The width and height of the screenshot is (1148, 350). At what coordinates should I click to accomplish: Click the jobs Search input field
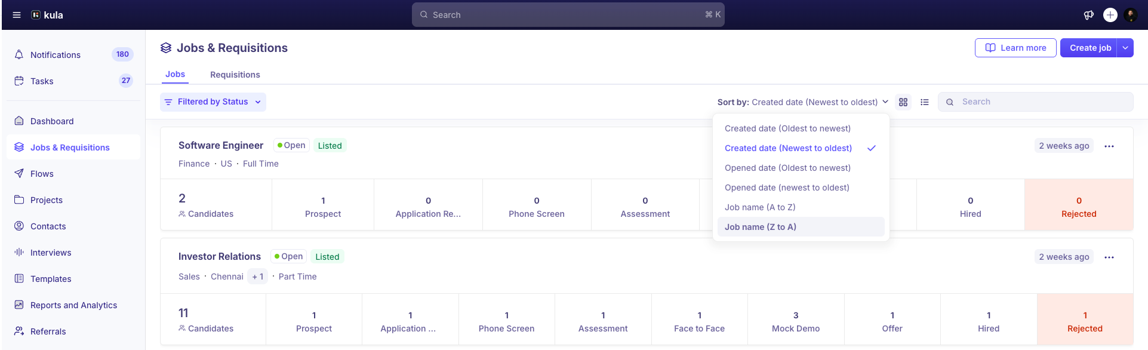coord(1042,102)
